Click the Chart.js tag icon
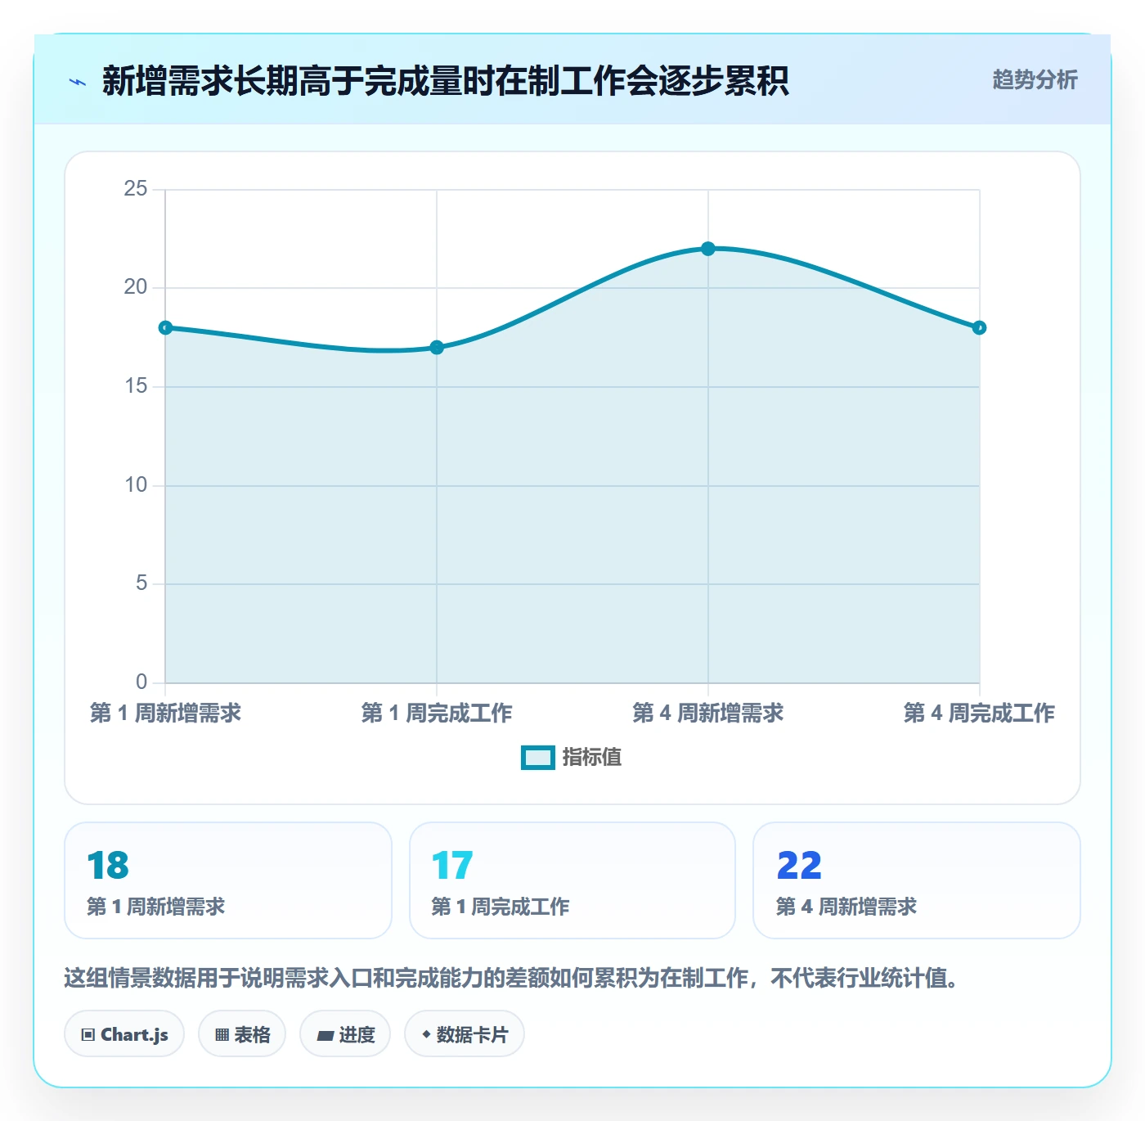1145x1121 pixels. [x=88, y=1035]
